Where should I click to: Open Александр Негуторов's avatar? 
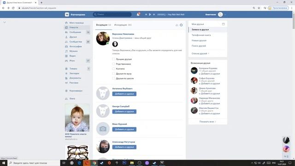[103, 147]
